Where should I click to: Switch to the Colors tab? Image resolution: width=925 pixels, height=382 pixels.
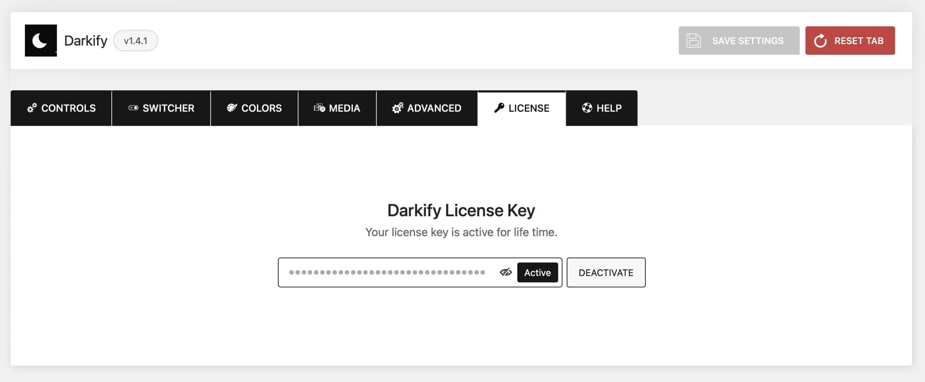254,108
